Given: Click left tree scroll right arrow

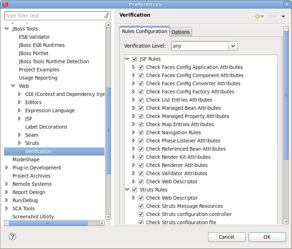Looking at the screenshot, I should tap(102, 223).
